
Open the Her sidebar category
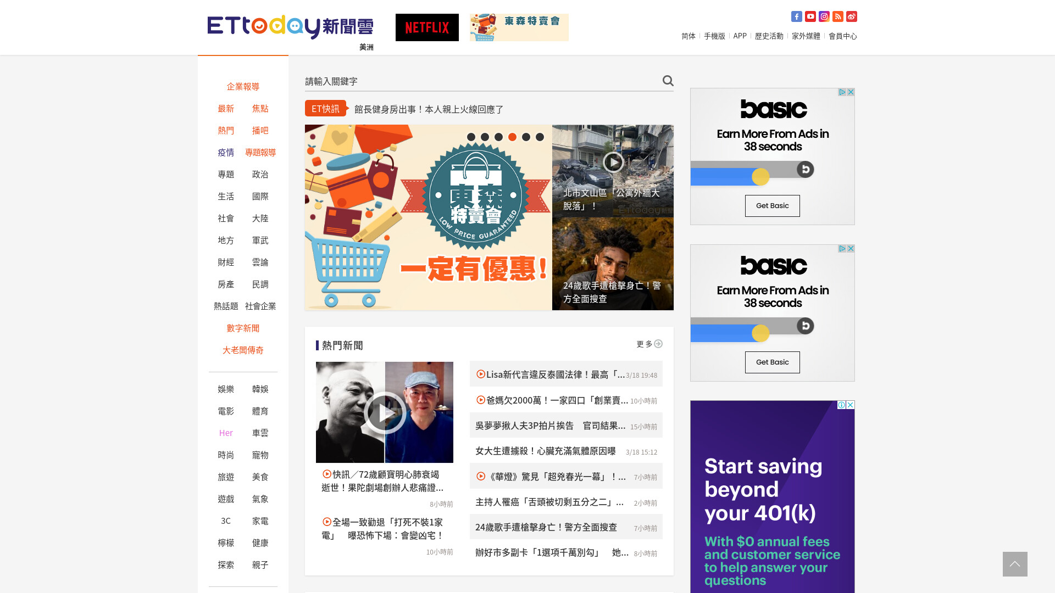pyautogui.click(x=226, y=433)
